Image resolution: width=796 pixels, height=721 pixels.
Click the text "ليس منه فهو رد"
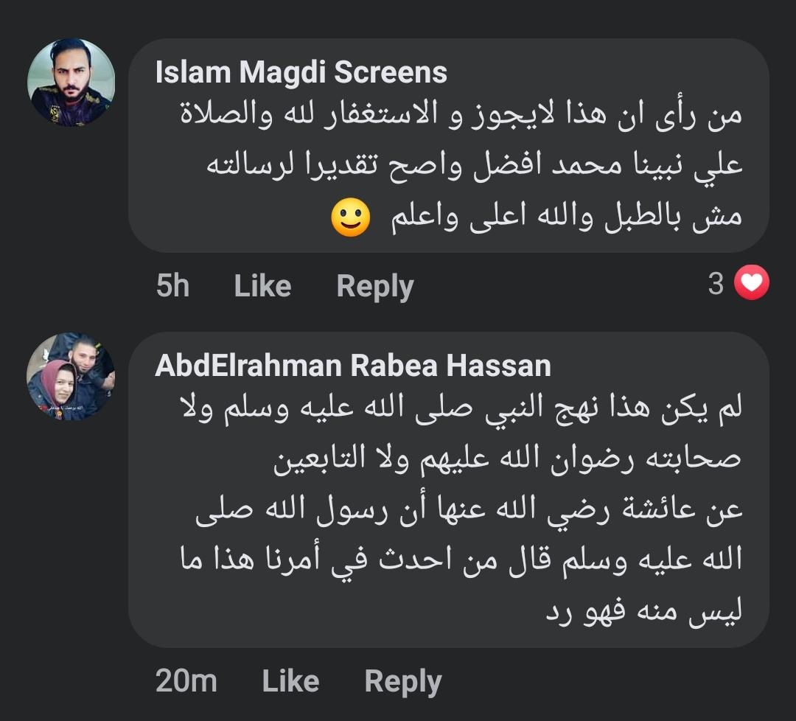643,613
